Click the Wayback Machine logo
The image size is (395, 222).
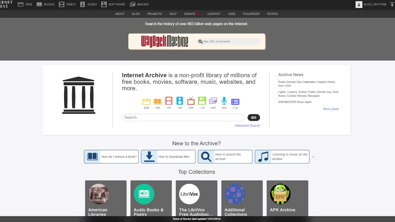[x=164, y=41]
